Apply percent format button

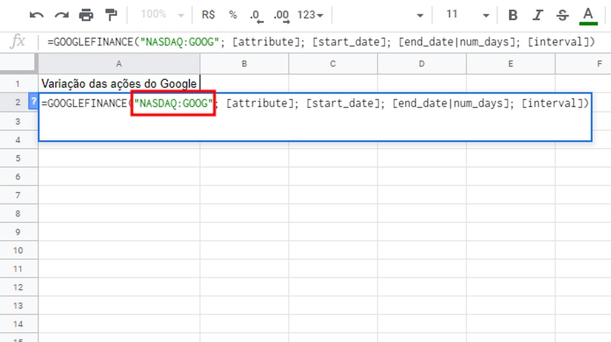click(x=233, y=15)
